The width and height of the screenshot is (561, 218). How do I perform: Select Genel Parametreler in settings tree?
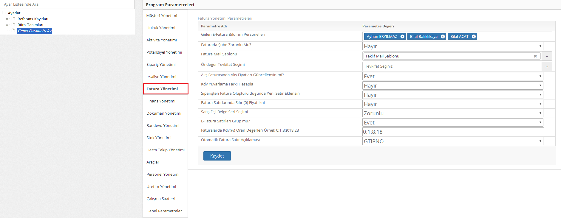pos(35,31)
